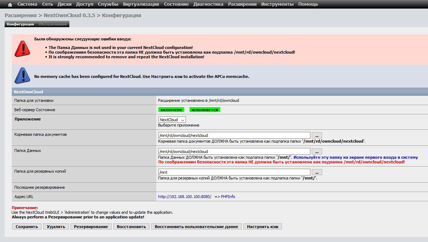The image size is (428, 242).
Task: Click 'Были обнаружены следующие ошибки ввода:' heading
Action: (x=83, y=39)
